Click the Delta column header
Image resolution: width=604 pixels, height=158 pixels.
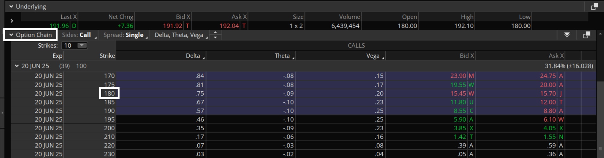point(193,56)
